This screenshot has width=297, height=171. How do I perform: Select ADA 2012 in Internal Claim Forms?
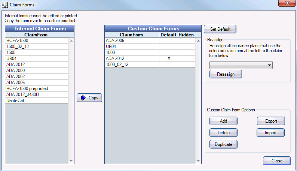pyautogui.click(x=37, y=64)
